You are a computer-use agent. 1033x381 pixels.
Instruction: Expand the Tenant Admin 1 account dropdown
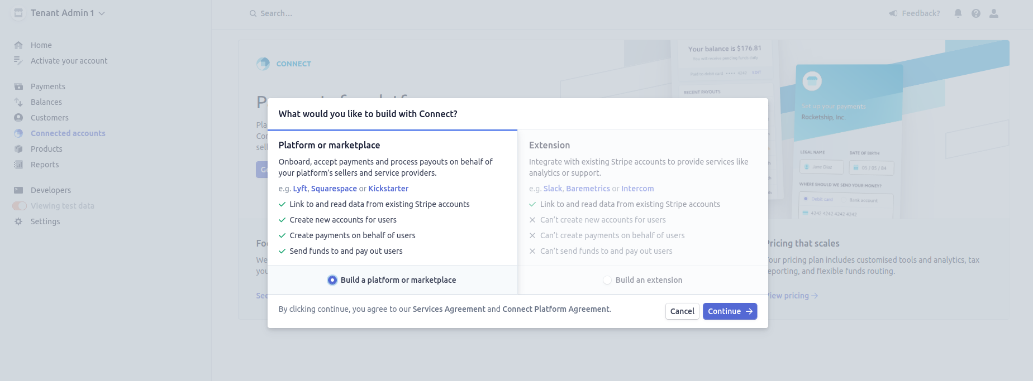point(67,13)
